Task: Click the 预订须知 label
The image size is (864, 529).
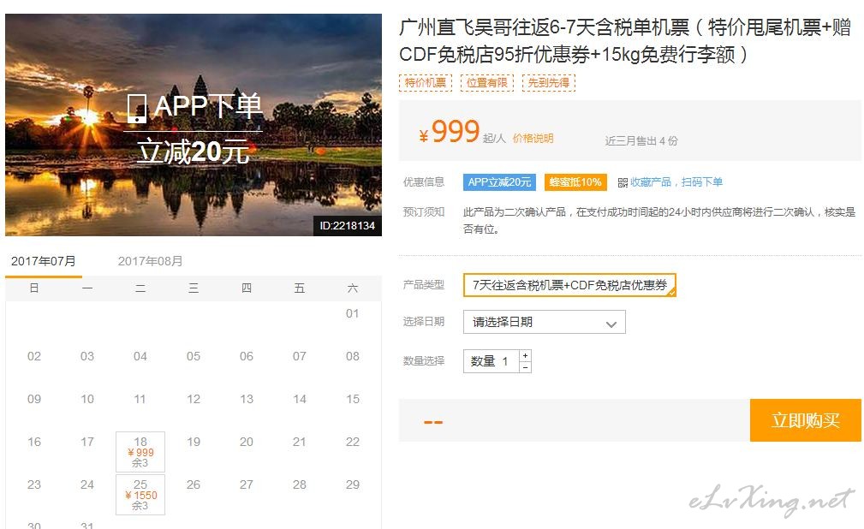Action: 424,212
